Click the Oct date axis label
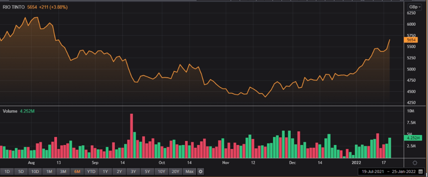428x177 pixels. [x=162, y=163]
